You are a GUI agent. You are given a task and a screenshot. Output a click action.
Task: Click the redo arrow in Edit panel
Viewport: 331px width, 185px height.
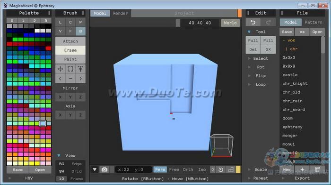(x=268, y=22)
